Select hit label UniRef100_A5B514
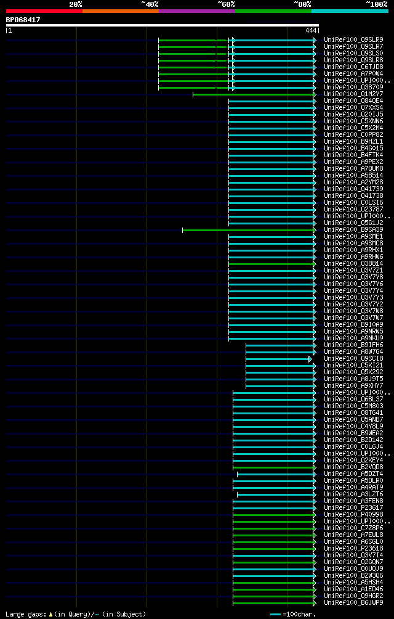The width and height of the screenshot is (394, 619). coord(353,175)
